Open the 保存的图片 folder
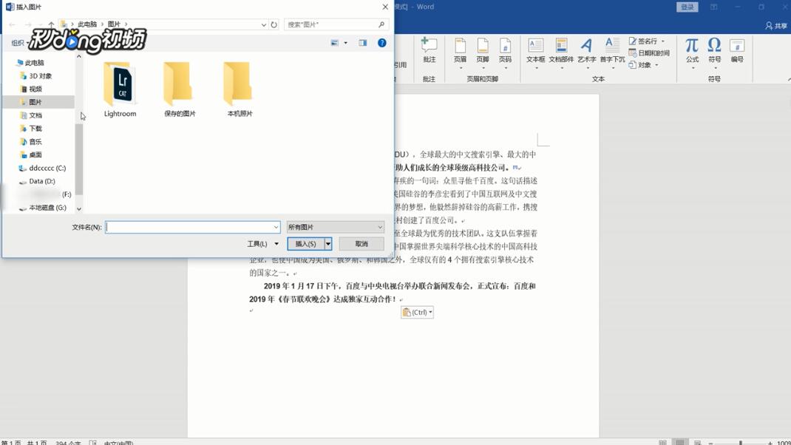This screenshot has width=791, height=445. tap(180, 89)
